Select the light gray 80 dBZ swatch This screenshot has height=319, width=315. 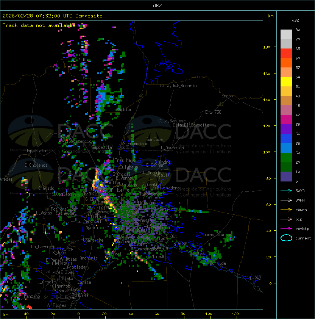pos(286,34)
